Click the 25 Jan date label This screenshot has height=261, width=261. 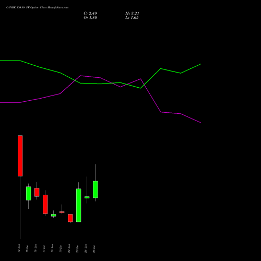[94, 248]
